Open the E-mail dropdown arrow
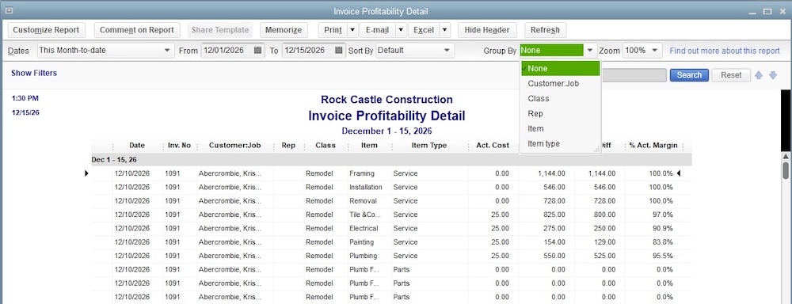 tap(401, 30)
